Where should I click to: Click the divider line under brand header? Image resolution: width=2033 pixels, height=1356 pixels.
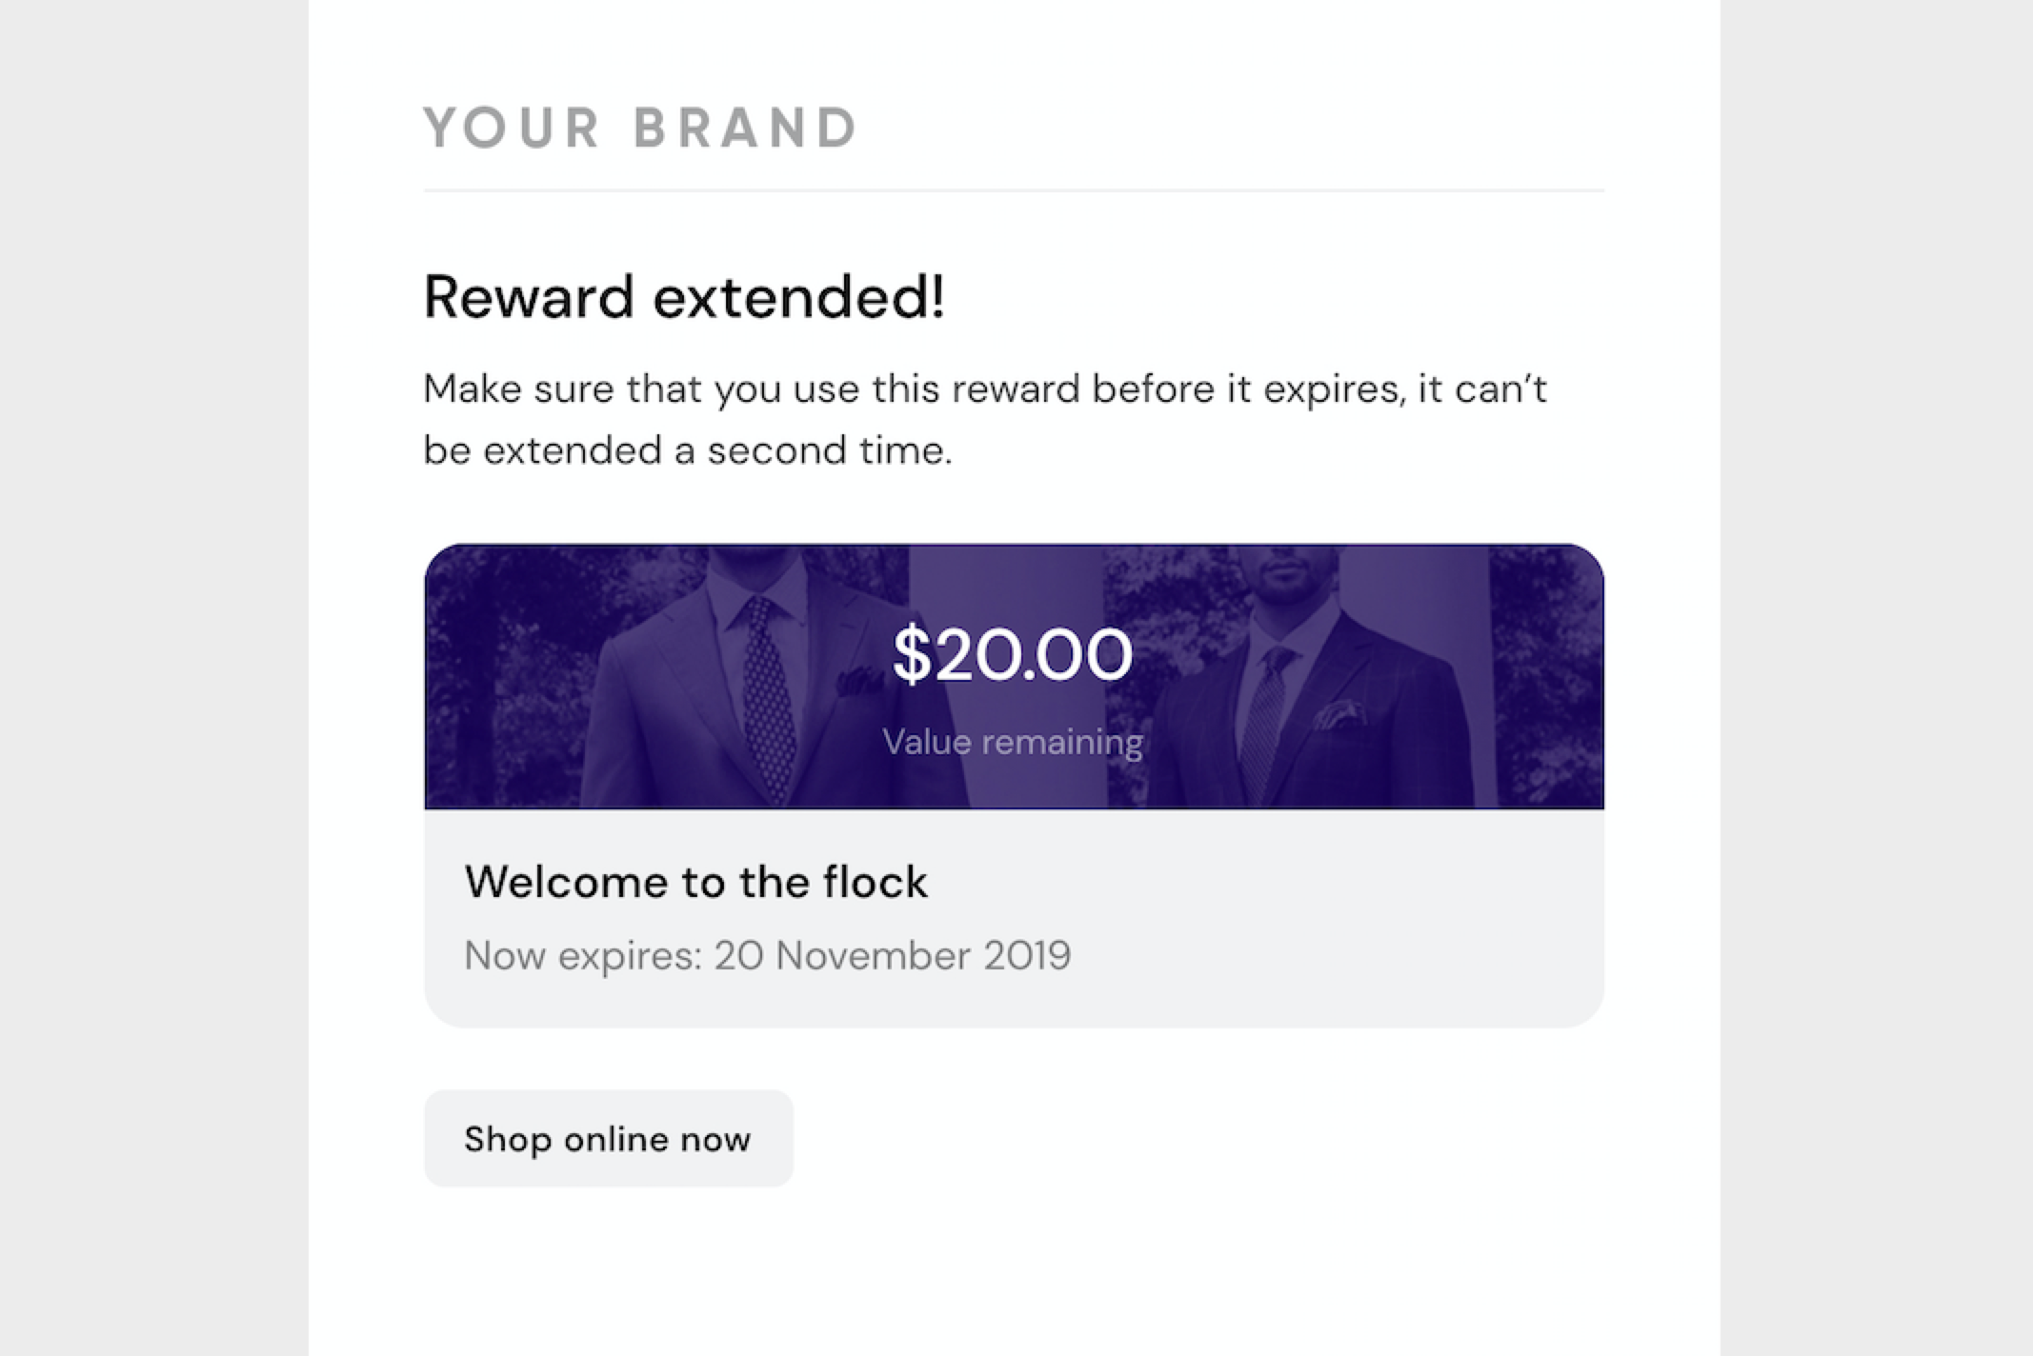point(1014,190)
